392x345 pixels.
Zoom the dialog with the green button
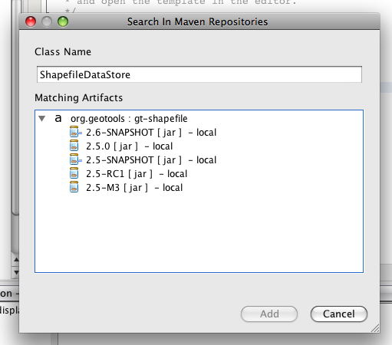[x=63, y=21]
